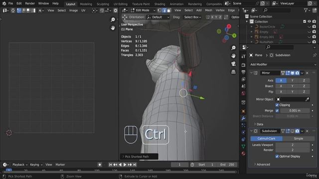Open the Playback dropdown in timeline

tap(20, 165)
